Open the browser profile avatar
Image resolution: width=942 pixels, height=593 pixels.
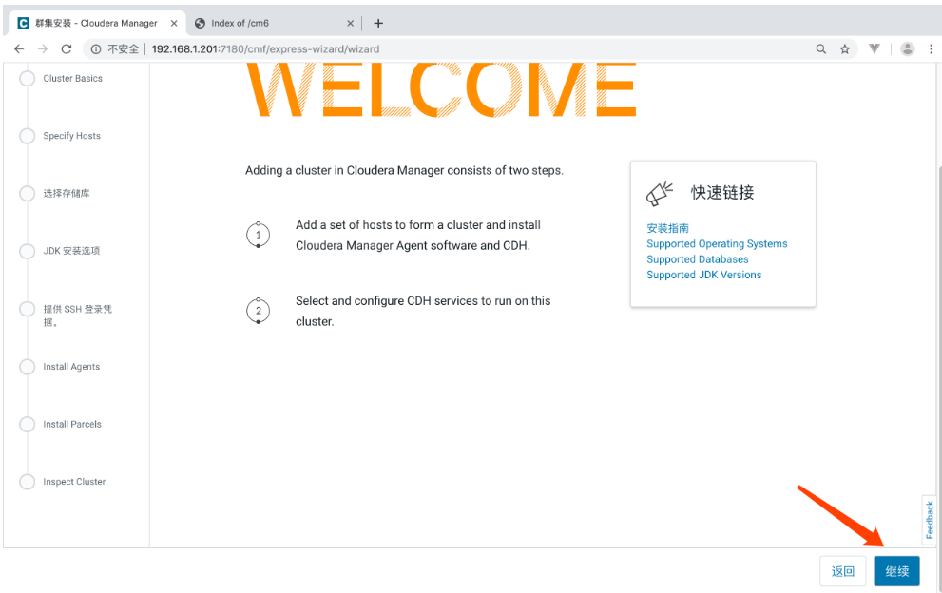[x=907, y=49]
